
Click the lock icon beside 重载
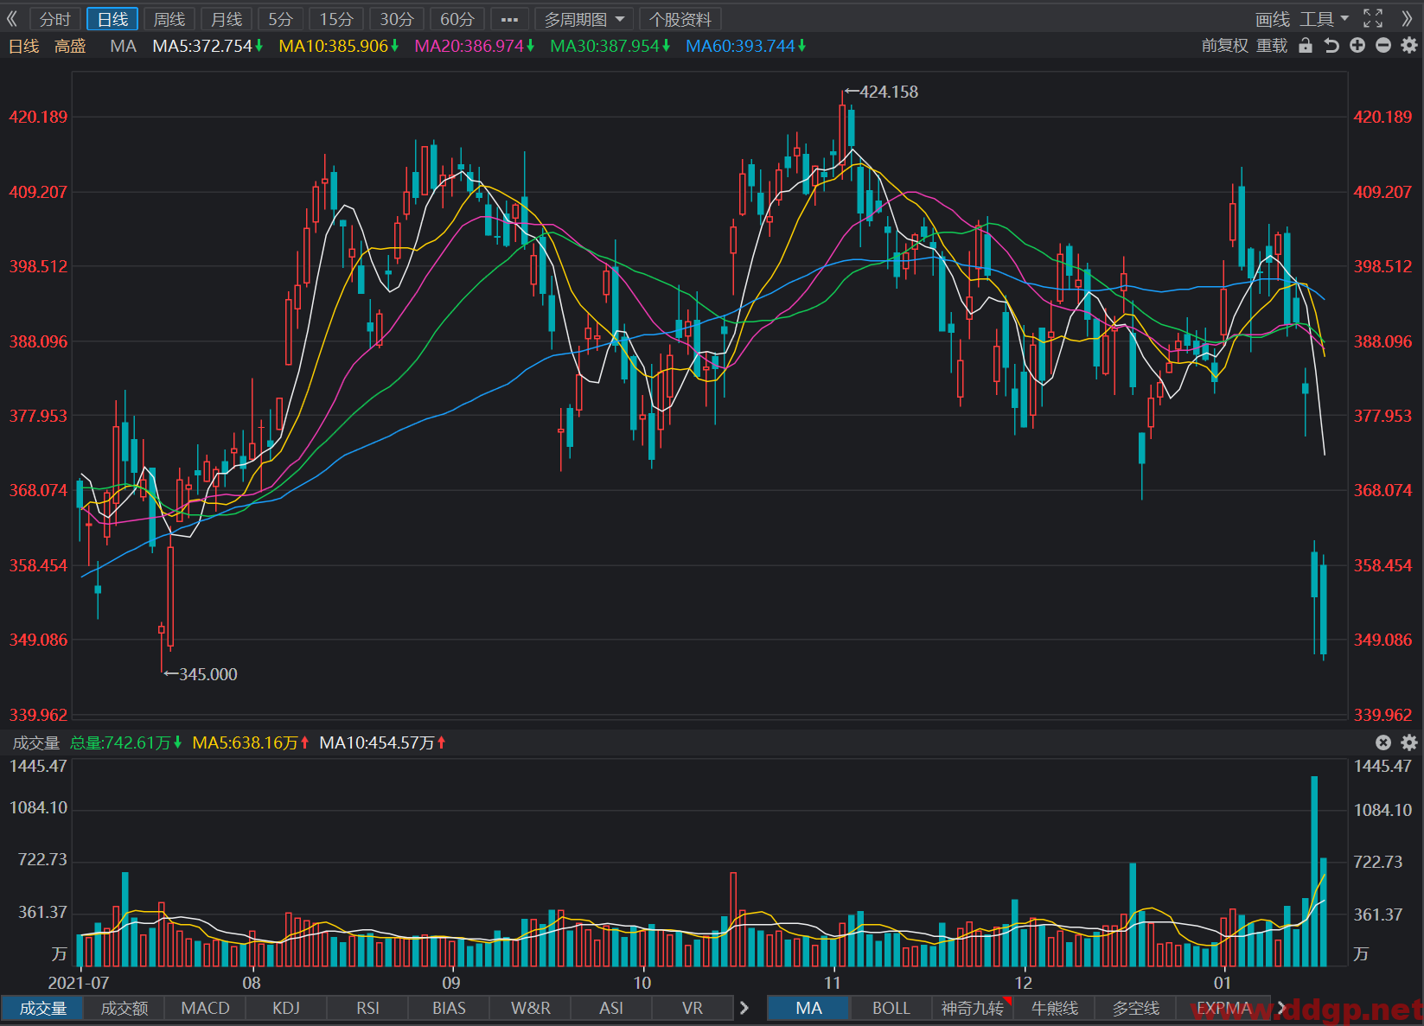click(1306, 46)
